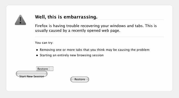Click the blank column header next to Restore
The image size is (179, 98).
pyautogui.click(x=51, y=69)
